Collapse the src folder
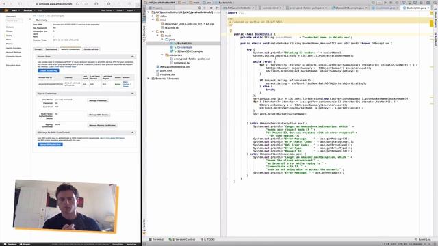438x246 pixels. (153, 32)
